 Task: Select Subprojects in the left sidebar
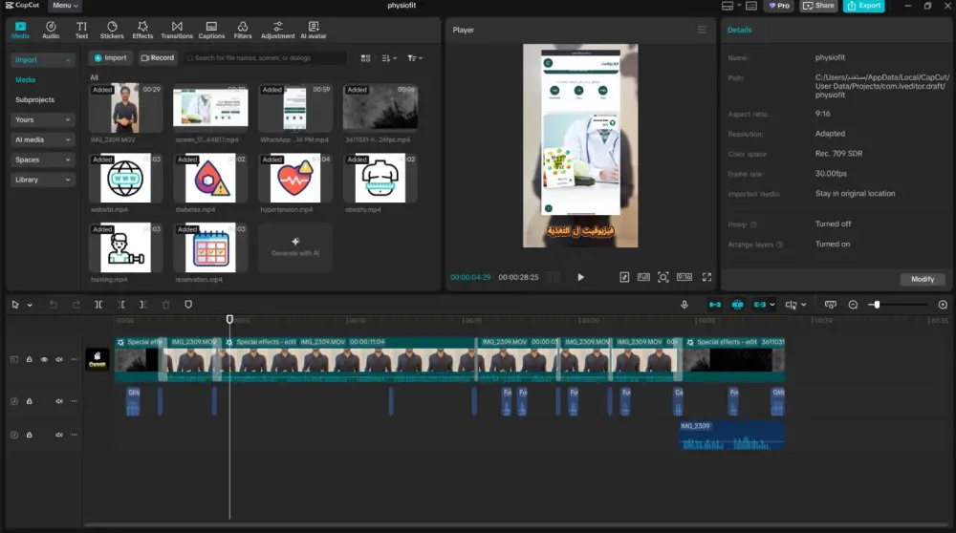(35, 99)
